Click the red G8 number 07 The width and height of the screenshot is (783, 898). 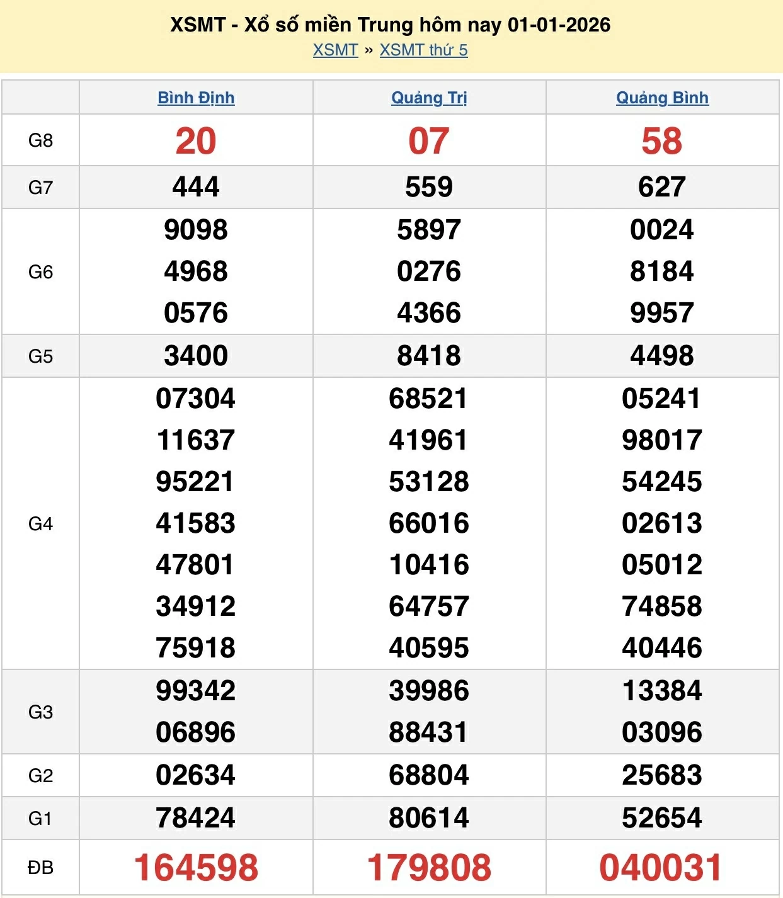pyautogui.click(x=429, y=141)
